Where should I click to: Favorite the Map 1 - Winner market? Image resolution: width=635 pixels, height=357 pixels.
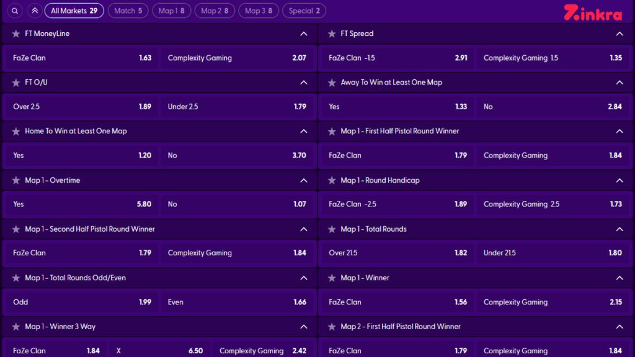(x=332, y=278)
